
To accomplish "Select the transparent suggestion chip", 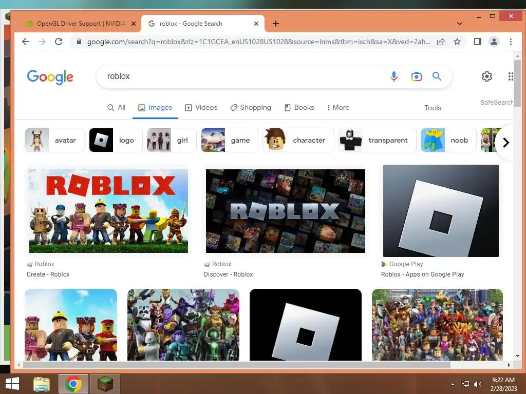I will (378, 140).
